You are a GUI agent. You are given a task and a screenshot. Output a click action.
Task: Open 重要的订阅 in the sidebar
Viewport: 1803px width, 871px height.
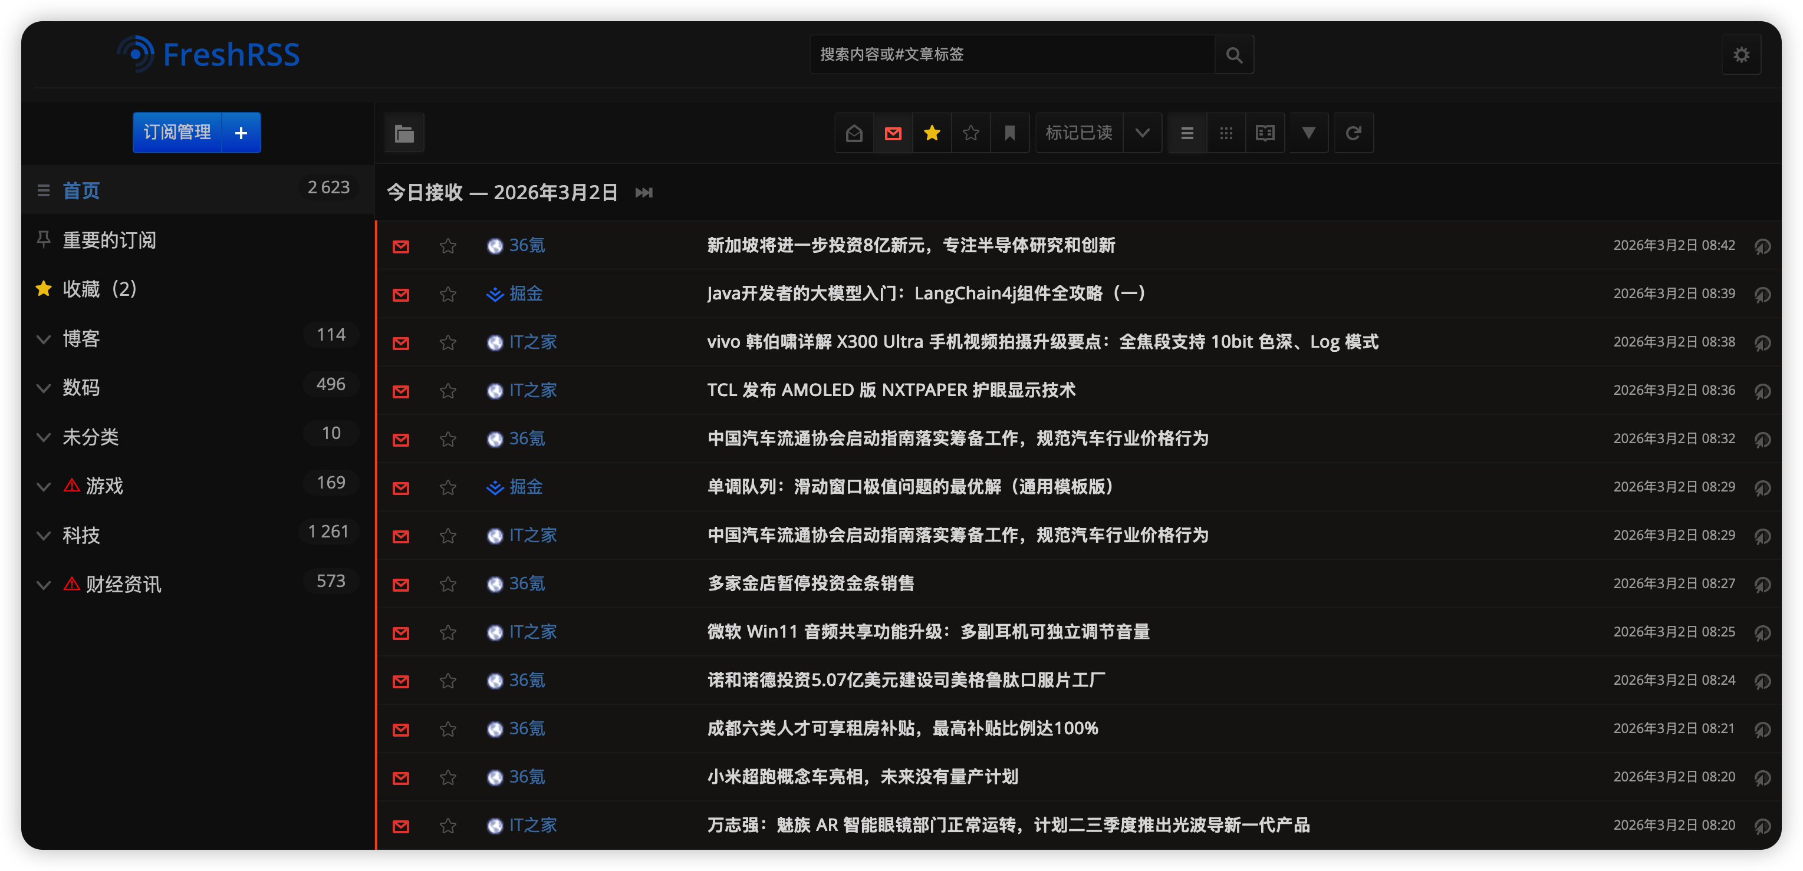(109, 240)
